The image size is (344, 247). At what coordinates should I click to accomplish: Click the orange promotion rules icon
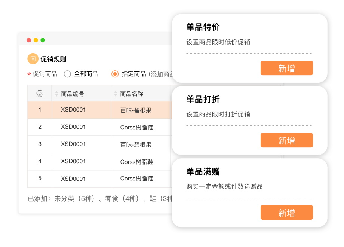(33, 59)
